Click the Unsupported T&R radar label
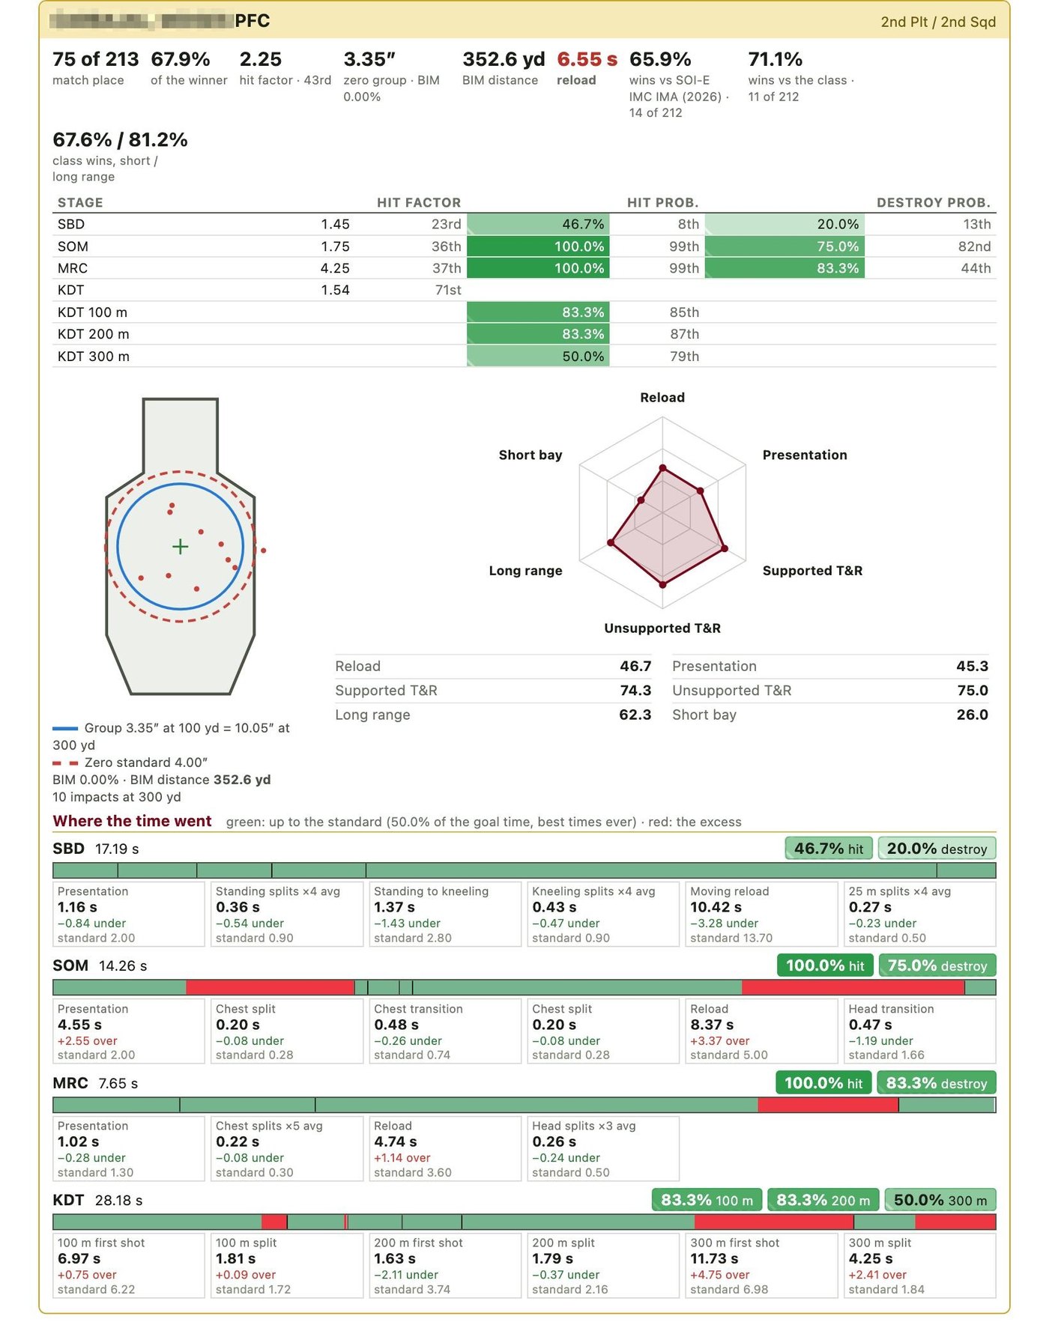Image resolution: width=1049 pixels, height=1328 pixels. (x=662, y=628)
